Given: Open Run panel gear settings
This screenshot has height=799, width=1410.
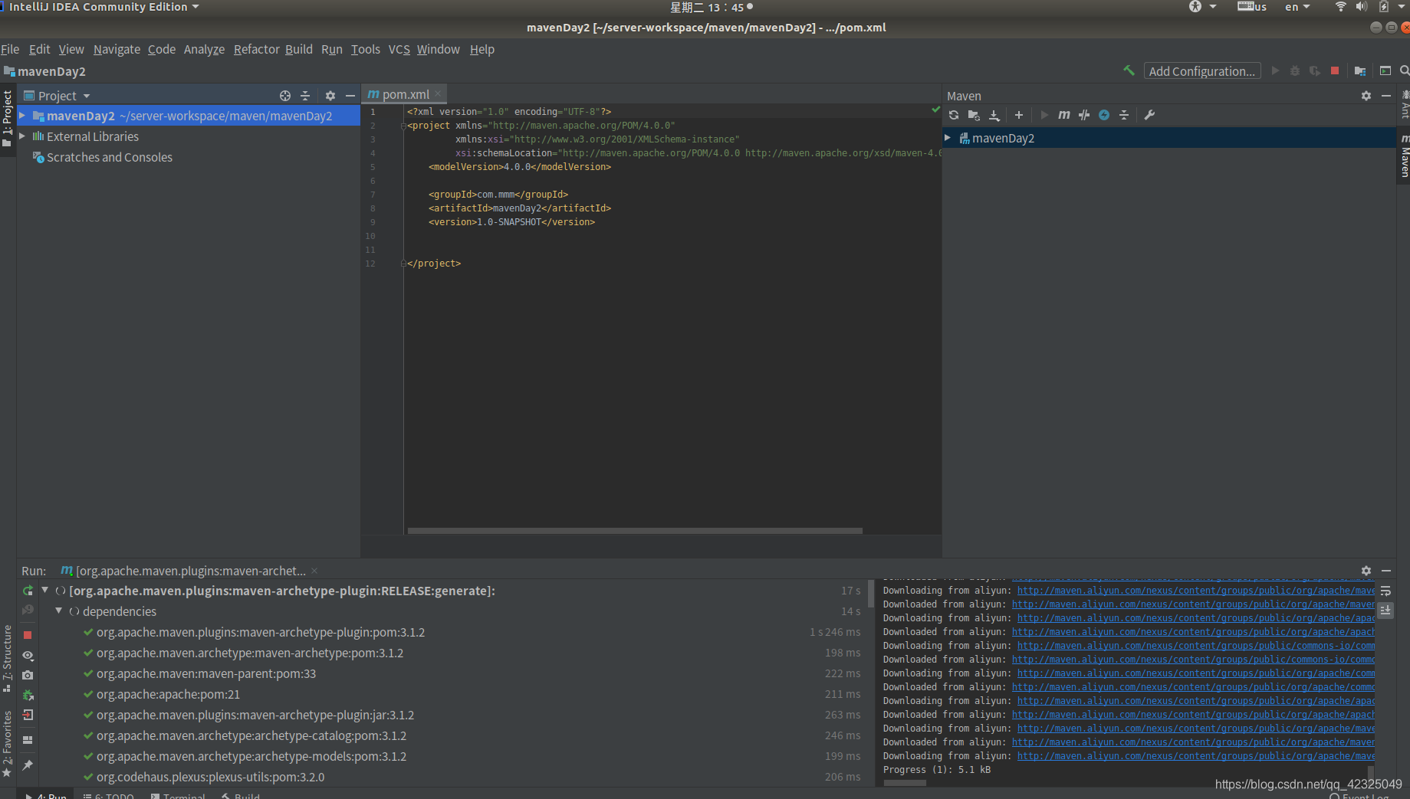Looking at the screenshot, I should point(1366,571).
